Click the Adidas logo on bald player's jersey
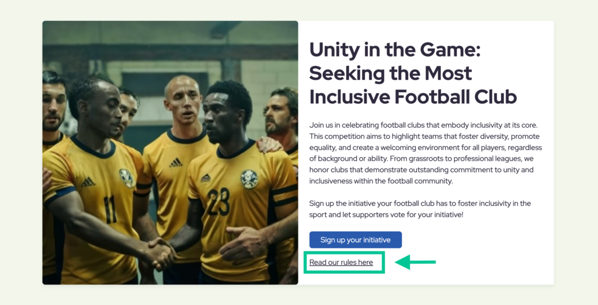Screen dimensions: 598x305 (176, 163)
